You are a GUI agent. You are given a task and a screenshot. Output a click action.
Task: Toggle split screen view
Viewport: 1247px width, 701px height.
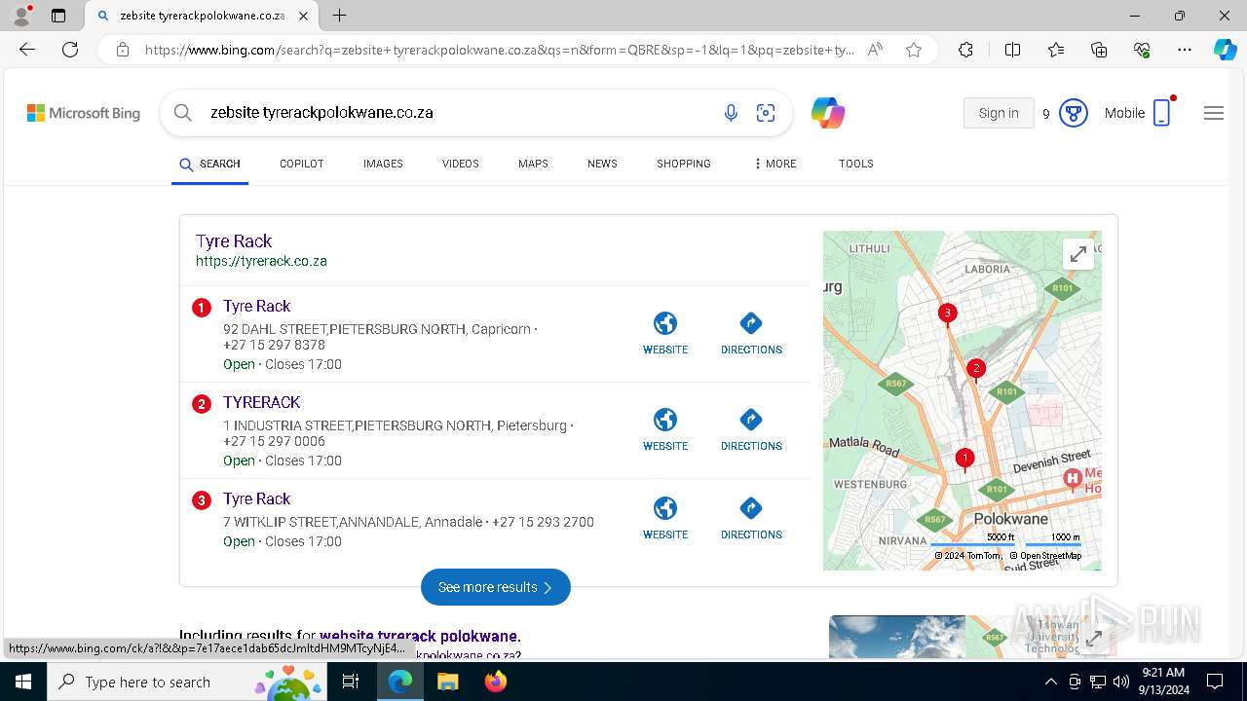1012,50
